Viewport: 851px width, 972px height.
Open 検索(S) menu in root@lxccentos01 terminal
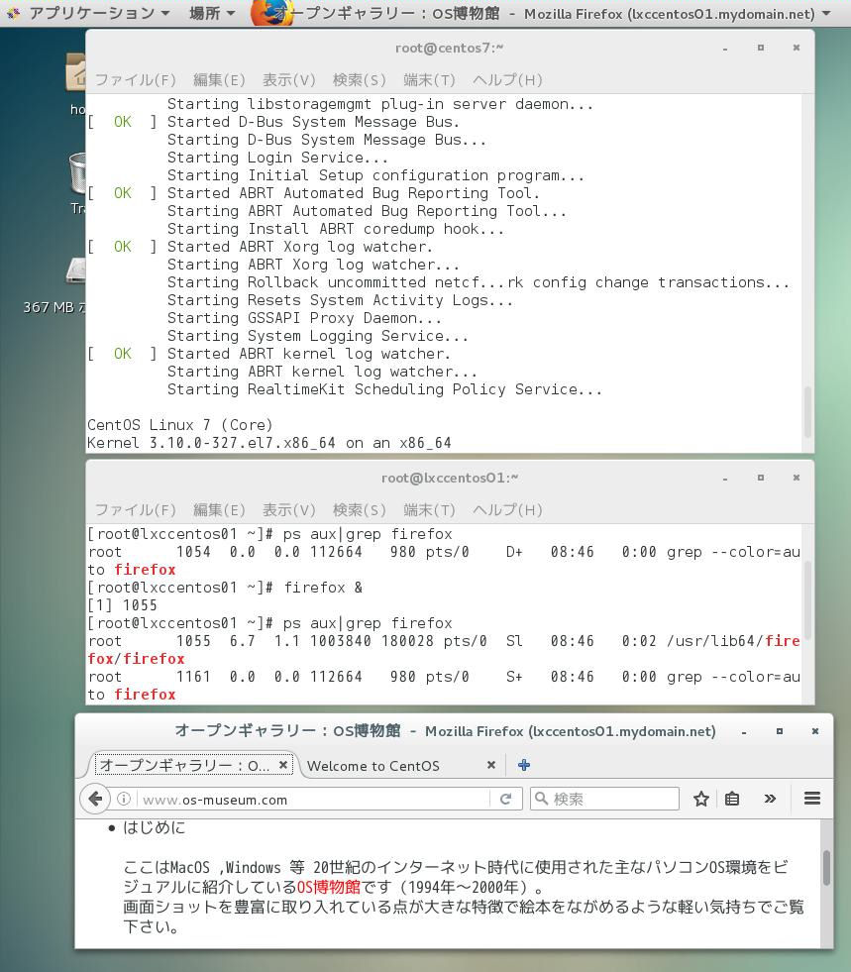[x=359, y=510]
